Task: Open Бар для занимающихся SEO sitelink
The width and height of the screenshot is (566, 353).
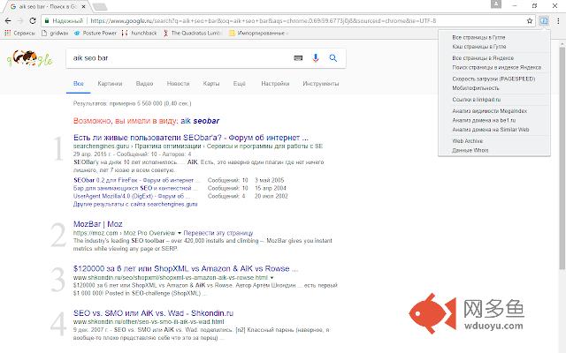Action: pyautogui.click(x=135, y=188)
